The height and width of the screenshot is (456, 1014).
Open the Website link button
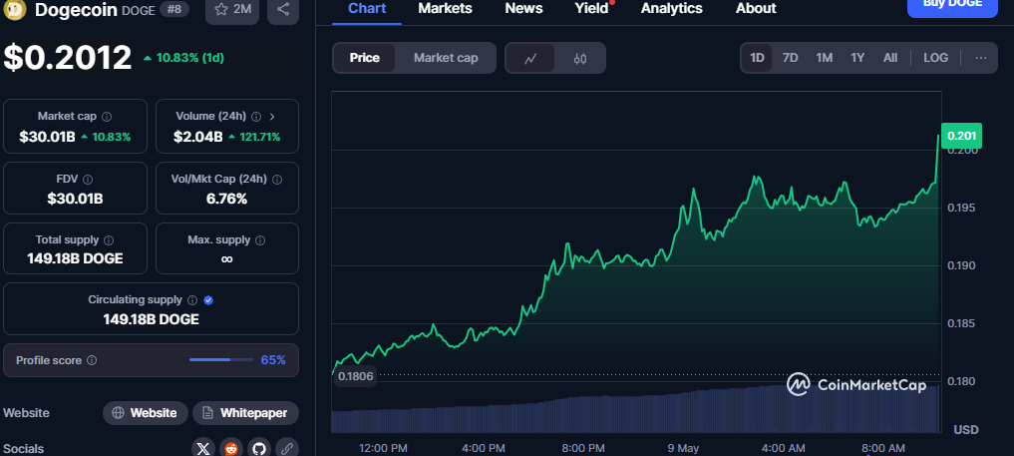coord(146,413)
